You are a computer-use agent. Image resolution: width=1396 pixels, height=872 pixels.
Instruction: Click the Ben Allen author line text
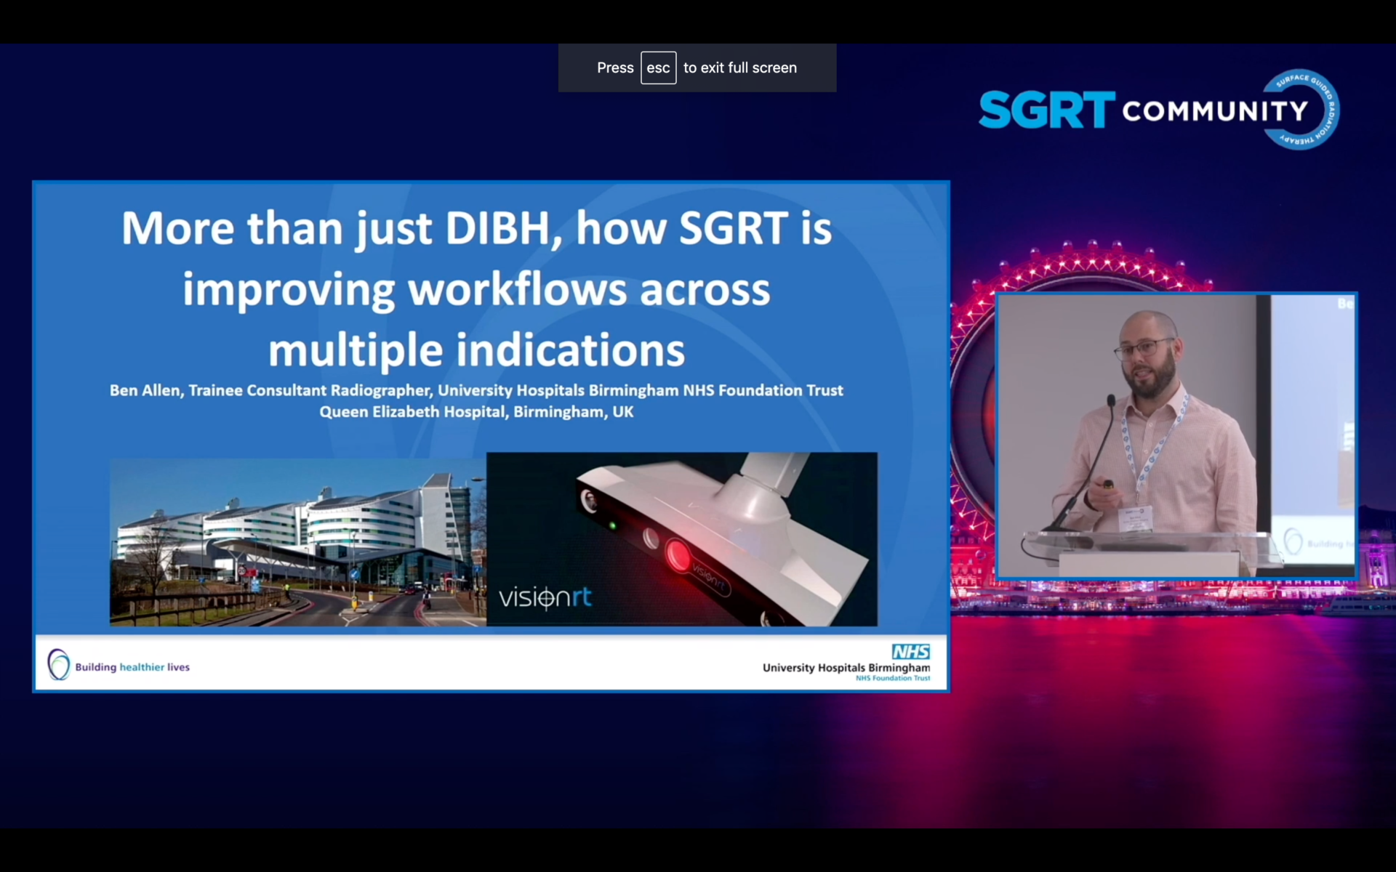pos(476,390)
